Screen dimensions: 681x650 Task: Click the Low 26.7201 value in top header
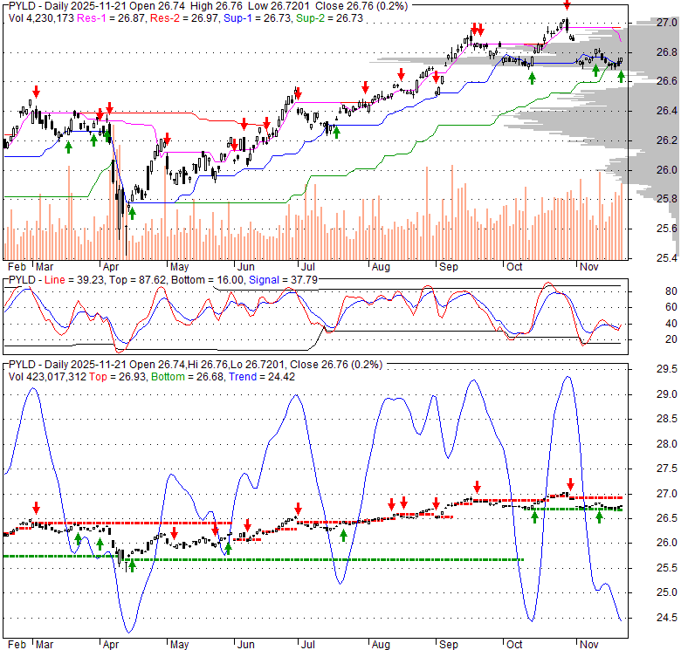tap(279, 6)
